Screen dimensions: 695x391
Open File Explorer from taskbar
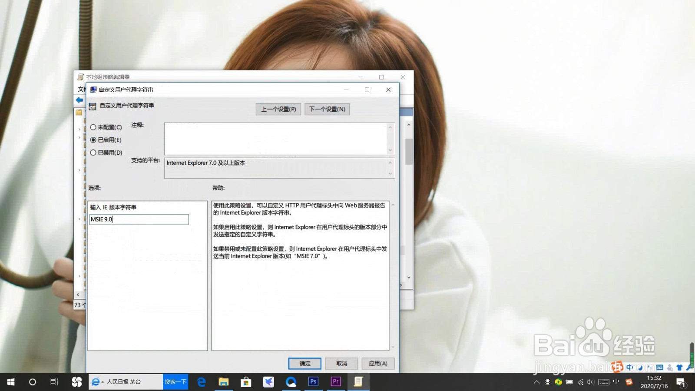click(x=224, y=382)
